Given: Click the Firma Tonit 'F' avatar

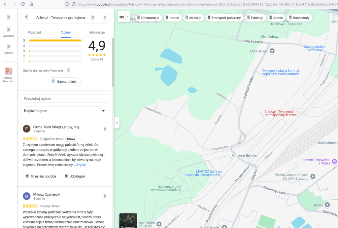Looking at the screenshot, I should point(26,129).
